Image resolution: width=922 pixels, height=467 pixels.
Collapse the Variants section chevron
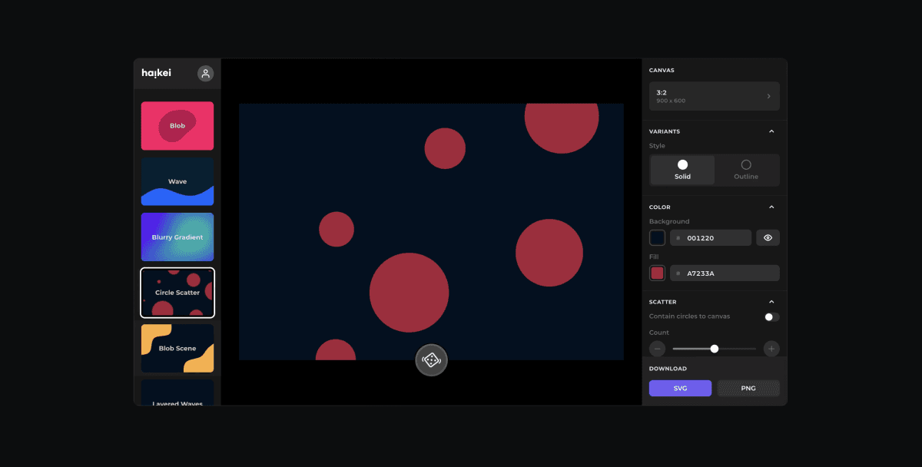pyautogui.click(x=771, y=131)
